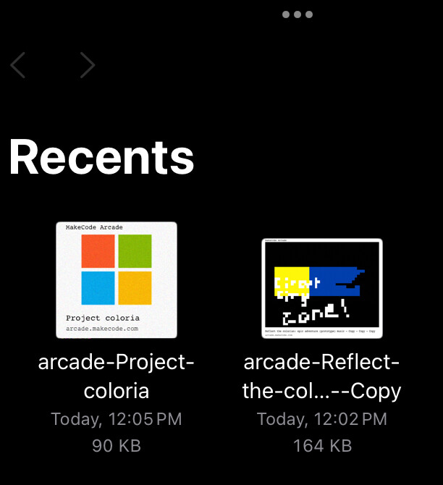The image size is (443, 485).
Task: Click the yellow block in Reflect thumbnail
Action: tap(292, 281)
